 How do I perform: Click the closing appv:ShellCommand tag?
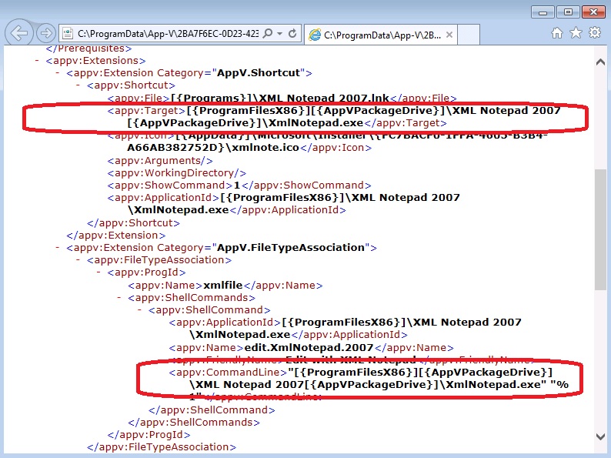point(212,410)
